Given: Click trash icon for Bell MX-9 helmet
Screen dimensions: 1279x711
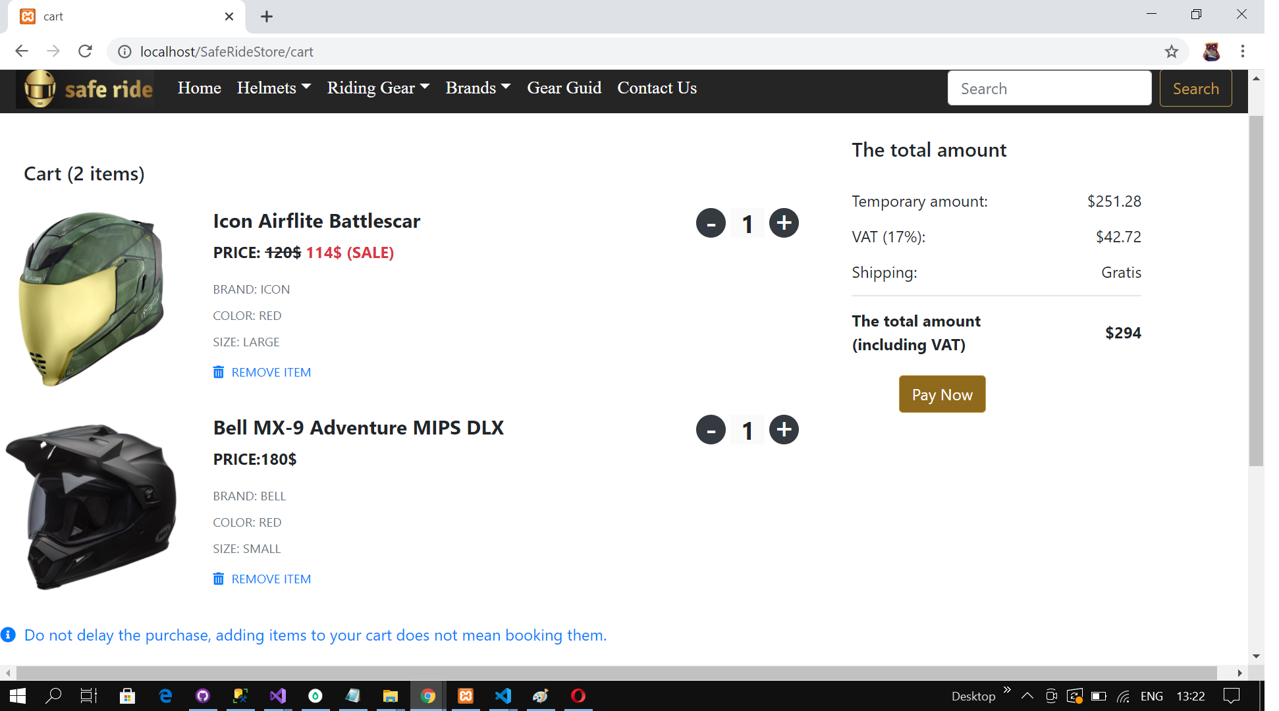Looking at the screenshot, I should point(219,579).
